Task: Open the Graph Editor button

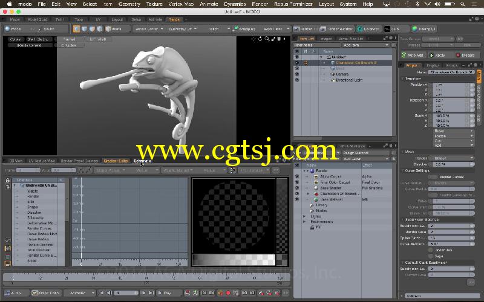Action: click(x=46, y=293)
